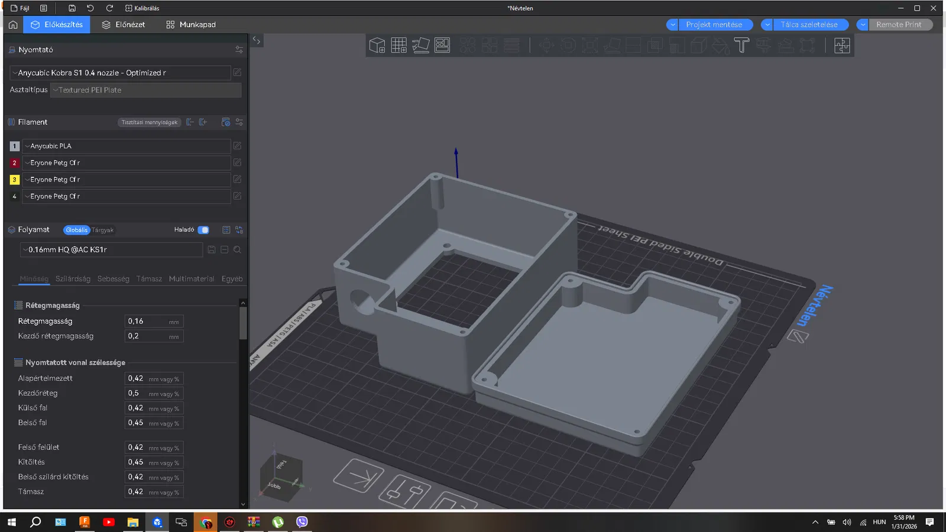The width and height of the screenshot is (946, 532).
Task: Open the Szilárdság settings tab
Action: pos(73,279)
